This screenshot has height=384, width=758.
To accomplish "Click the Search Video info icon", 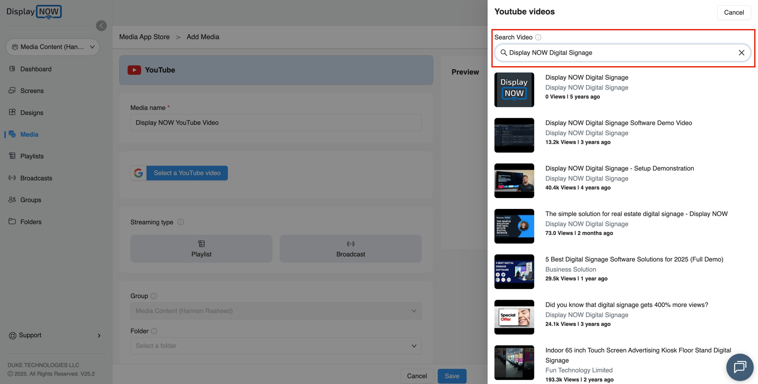I will 538,37.
